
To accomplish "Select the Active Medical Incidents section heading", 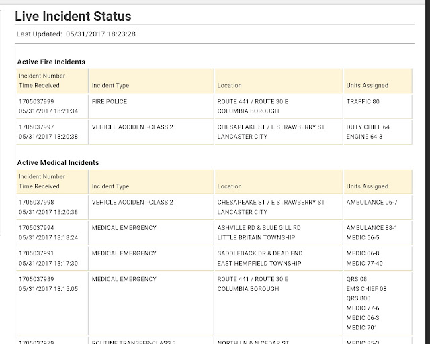I will click(x=58, y=163).
